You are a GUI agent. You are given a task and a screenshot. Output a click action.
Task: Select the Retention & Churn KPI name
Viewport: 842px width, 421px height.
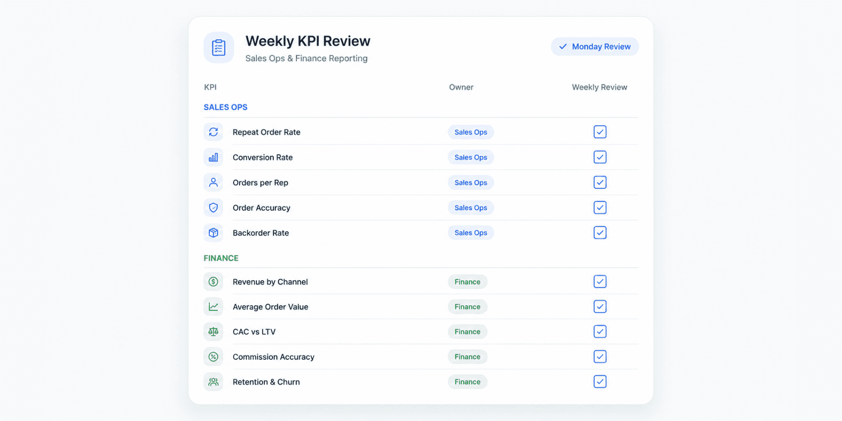click(266, 382)
